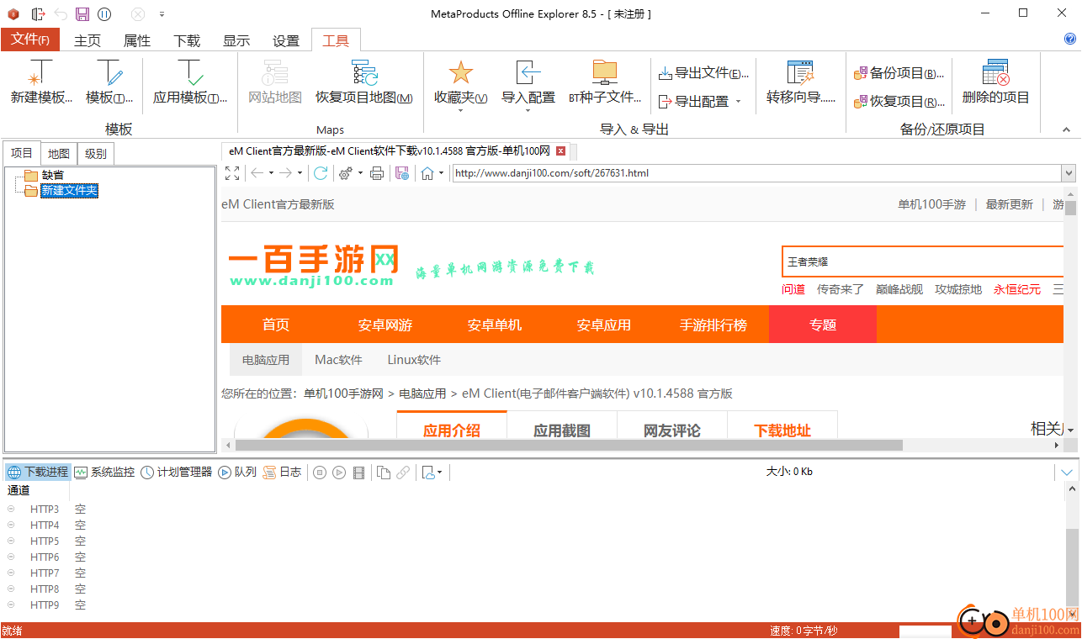Click the 导入配置 (import configuration) icon

[528, 73]
